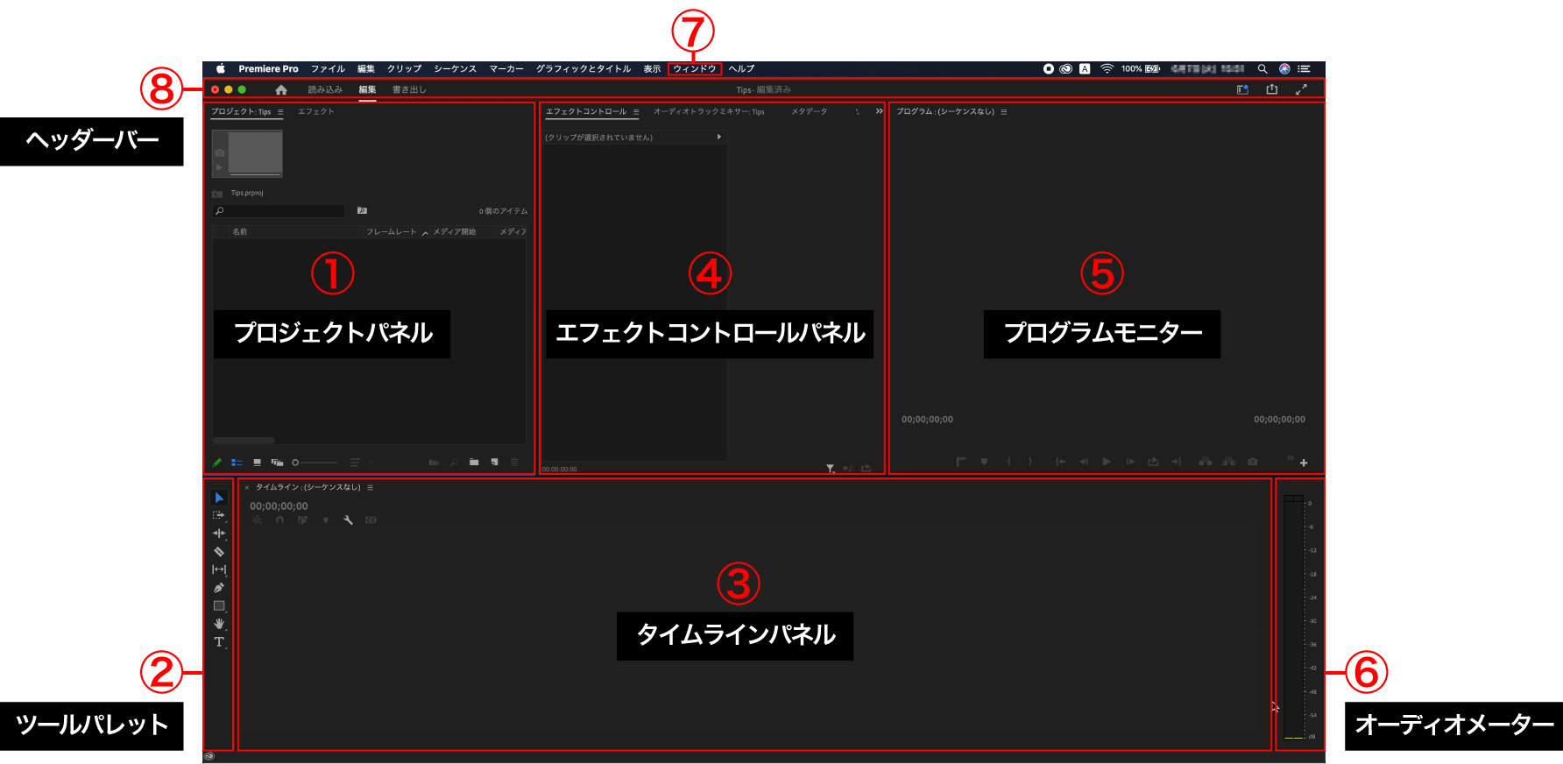Click the Project panel search field
Viewport: 1563px width, 764px height.
[279, 211]
